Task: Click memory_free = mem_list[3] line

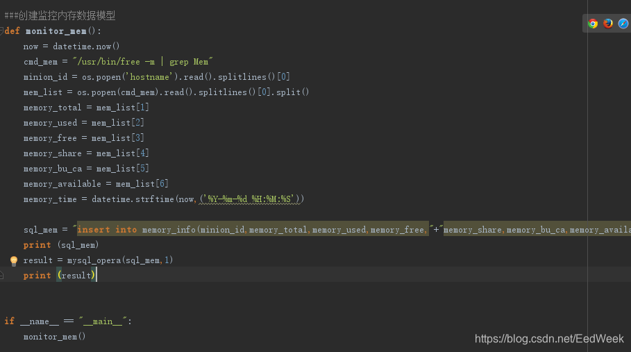Action: click(x=84, y=138)
